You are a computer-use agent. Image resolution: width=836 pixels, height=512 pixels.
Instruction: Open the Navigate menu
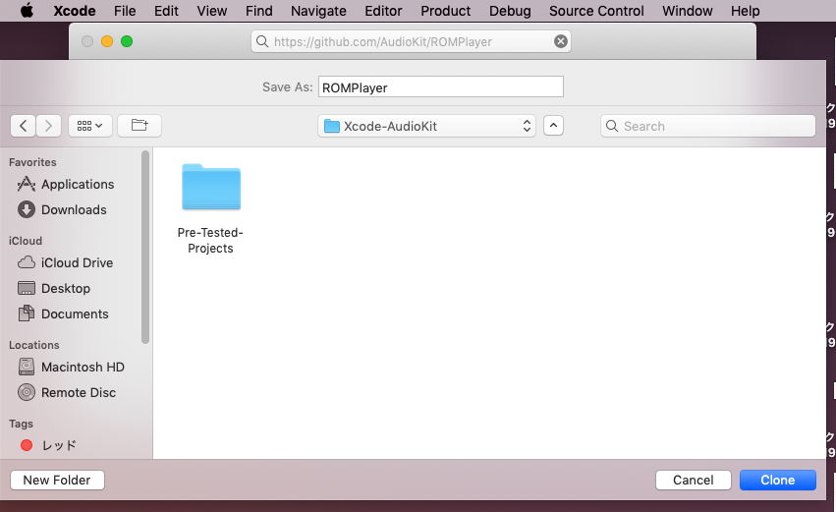pos(318,11)
